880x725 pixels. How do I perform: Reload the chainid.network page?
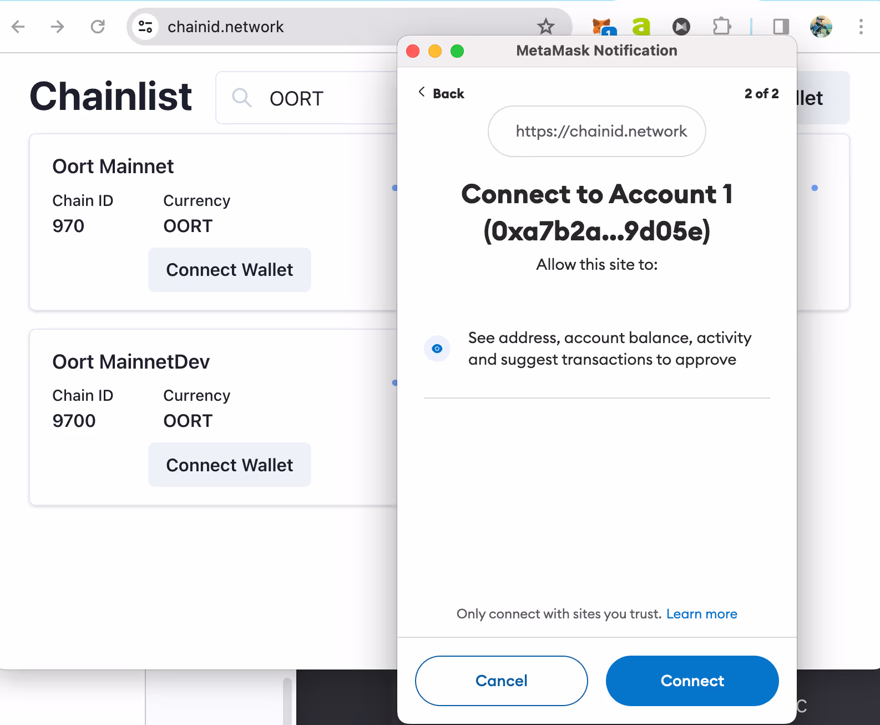coord(98,27)
